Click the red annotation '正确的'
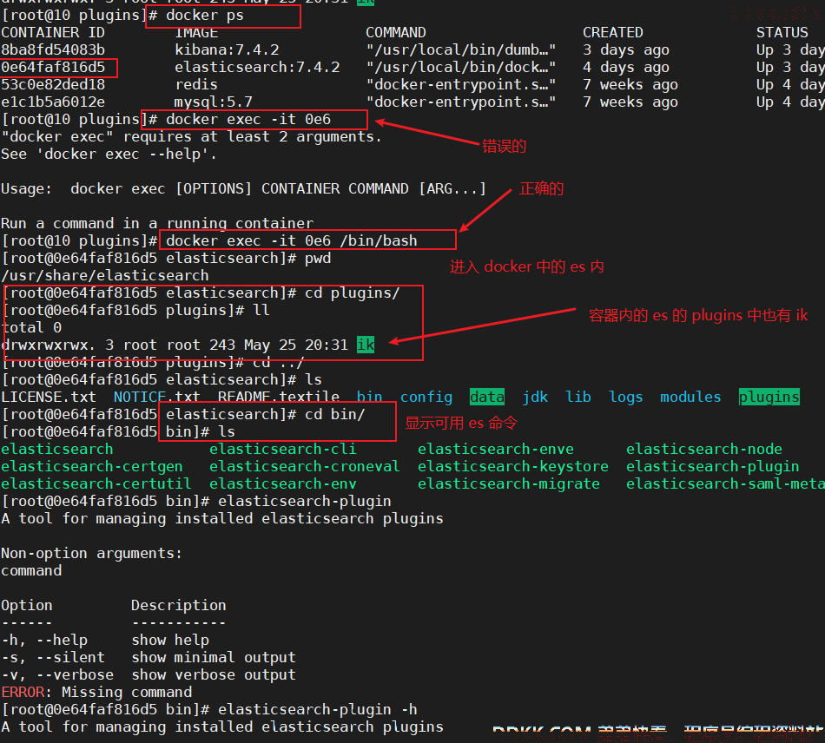The image size is (825, 743). coord(541,188)
